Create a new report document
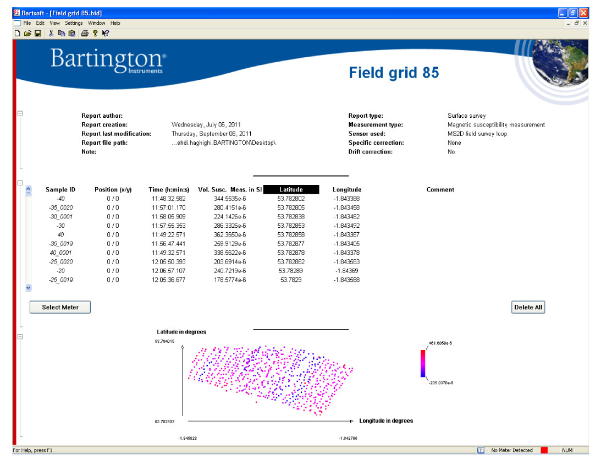Viewport: 601px width, 459px height. point(17,33)
